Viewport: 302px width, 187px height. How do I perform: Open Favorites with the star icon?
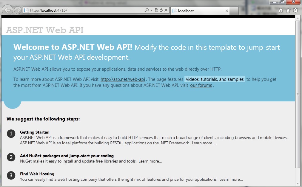(288, 10)
